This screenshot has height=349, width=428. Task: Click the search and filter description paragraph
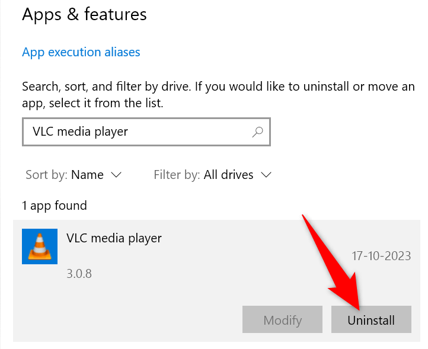tap(218, 95)
